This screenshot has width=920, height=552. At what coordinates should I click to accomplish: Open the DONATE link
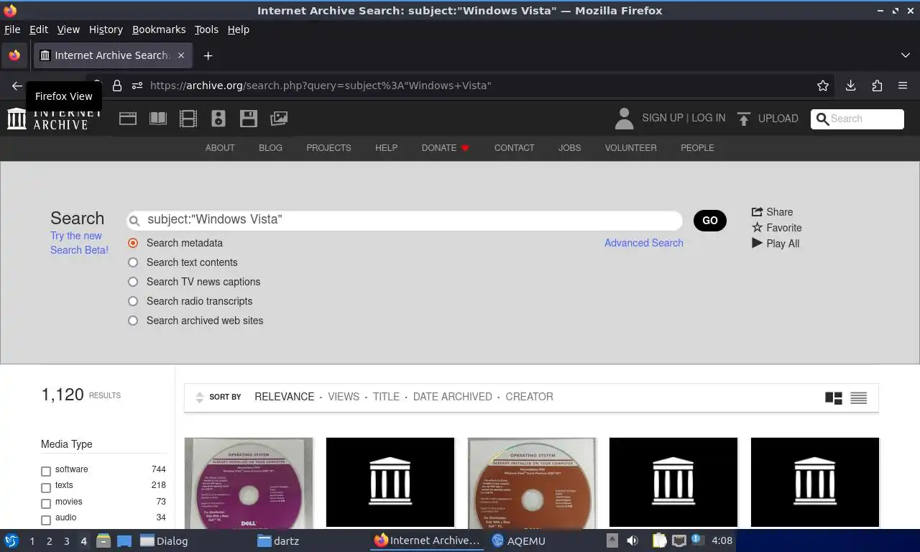point(446,148)
